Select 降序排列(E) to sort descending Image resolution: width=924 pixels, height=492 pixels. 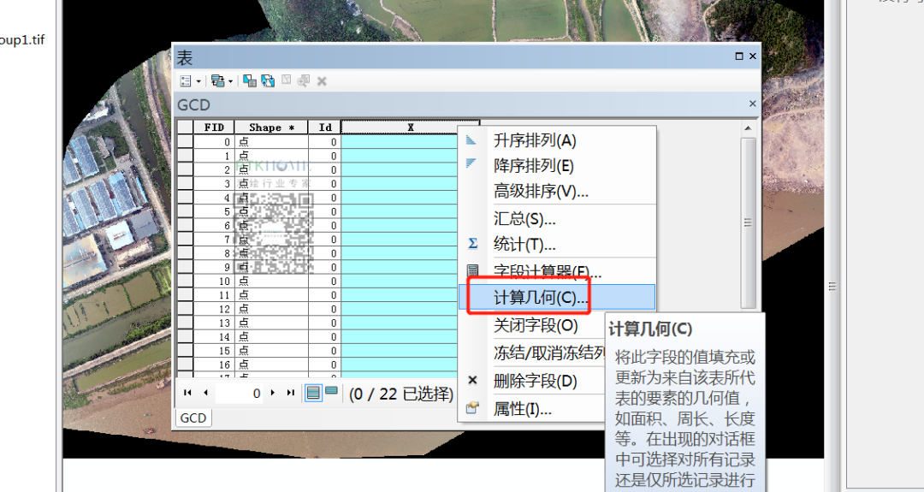click(534, 166)
